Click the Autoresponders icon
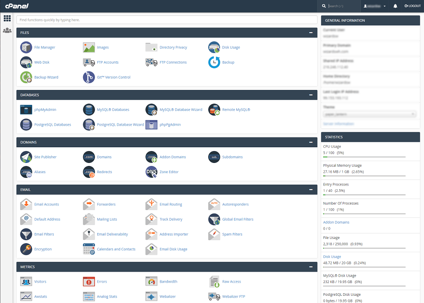This screenshot has height=303, width=424. pos(214,204)
